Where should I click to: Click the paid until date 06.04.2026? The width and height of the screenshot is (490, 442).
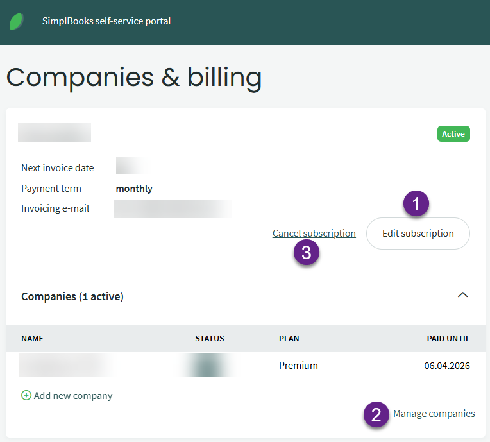point(446,366)
